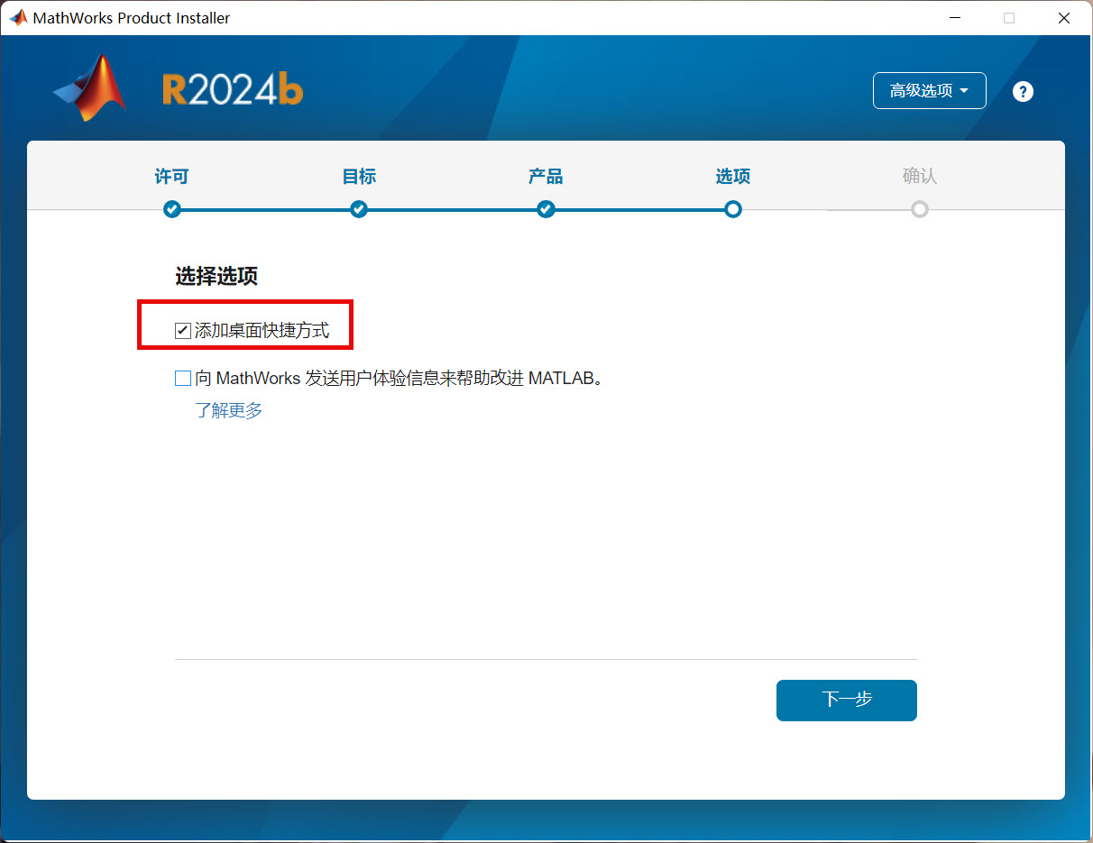Minimize the installer window

(x=954, y=18)
